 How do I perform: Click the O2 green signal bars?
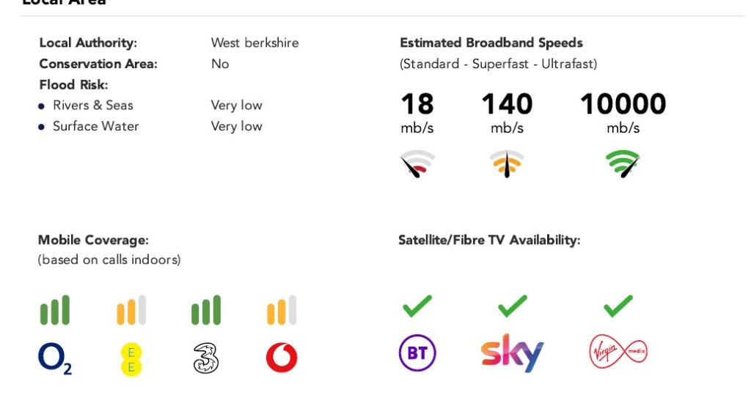click(55, 311)
